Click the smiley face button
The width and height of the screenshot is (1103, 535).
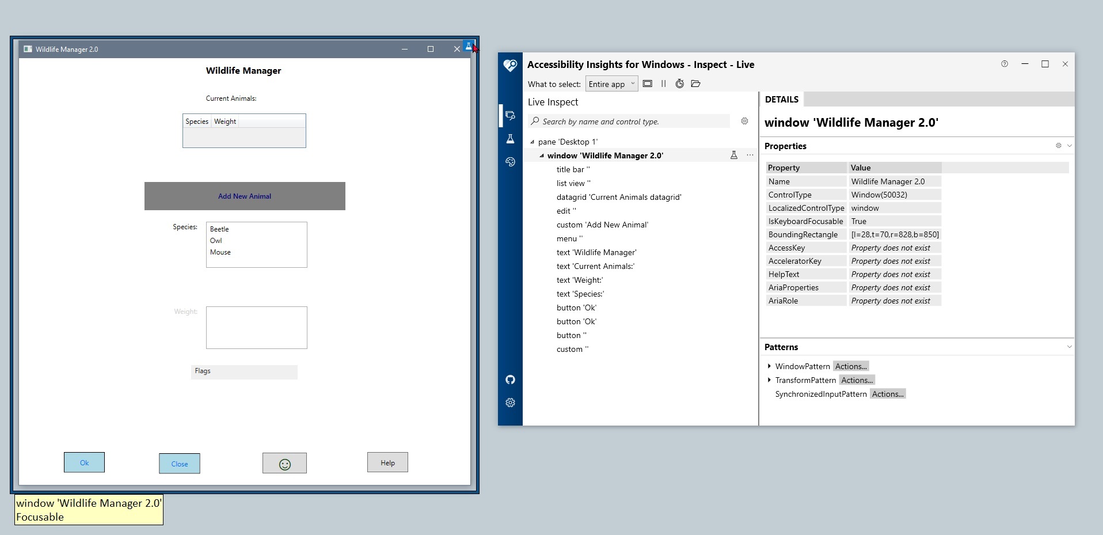(284, 463)
